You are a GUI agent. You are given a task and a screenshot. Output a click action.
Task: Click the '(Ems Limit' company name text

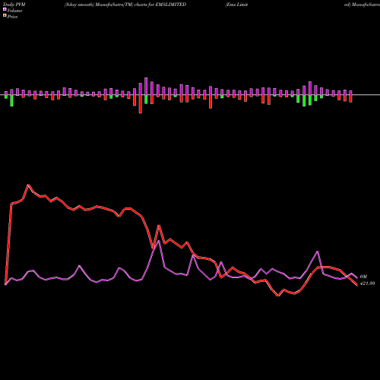[236, 5]
